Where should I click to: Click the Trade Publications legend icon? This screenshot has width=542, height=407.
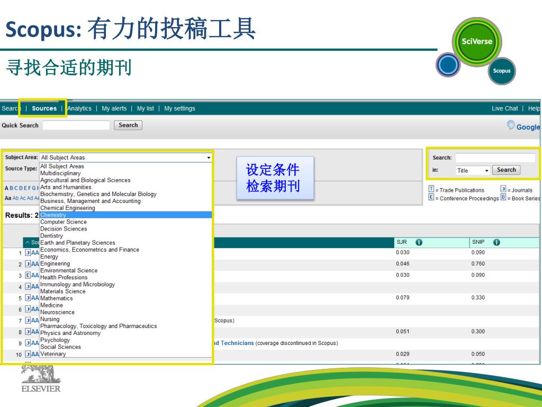tap(431, 189)
